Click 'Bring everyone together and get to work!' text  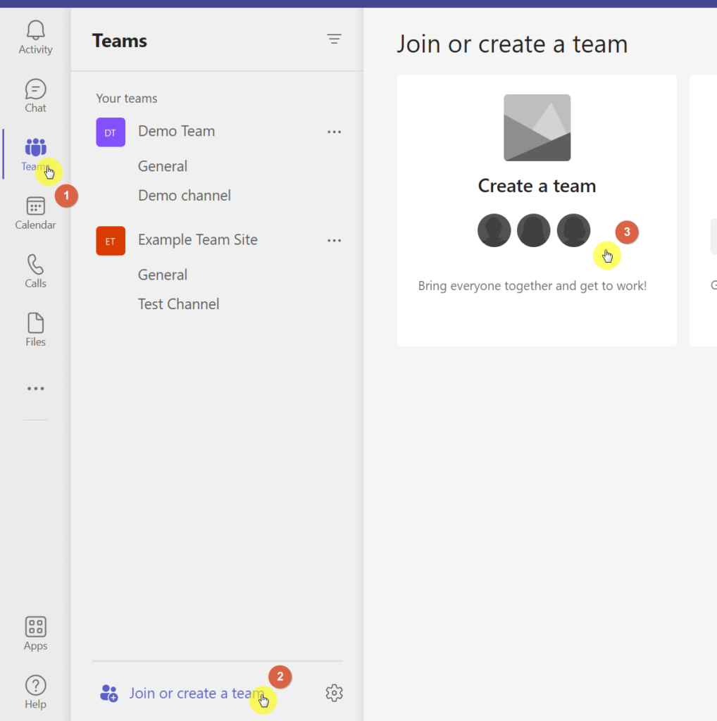(532, 286)
